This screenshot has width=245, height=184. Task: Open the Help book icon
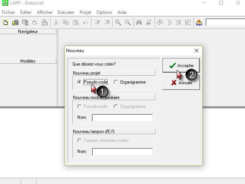pos(199,22)
